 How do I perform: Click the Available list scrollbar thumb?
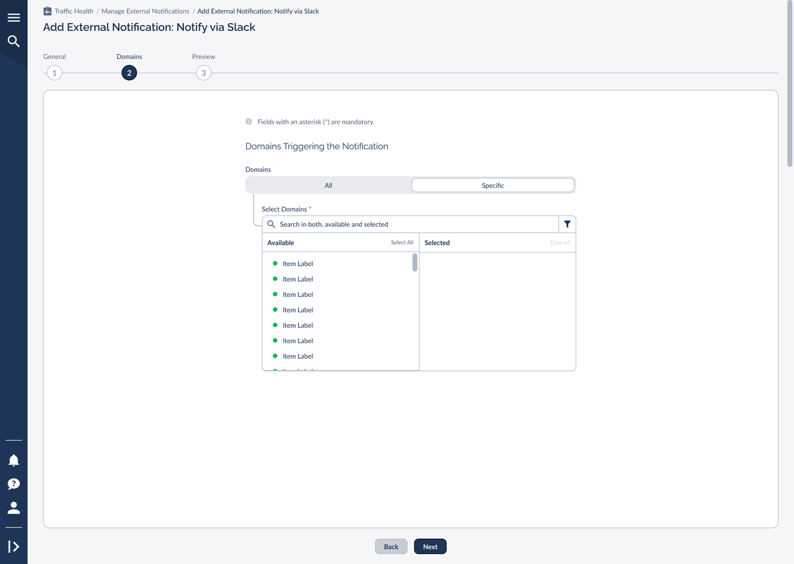pyautogui.click(x=415, y=262)
